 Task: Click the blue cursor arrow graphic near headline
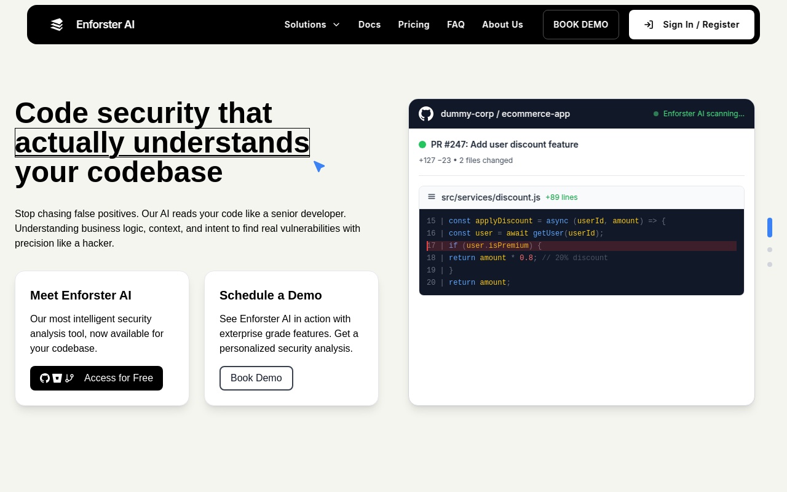318,166
